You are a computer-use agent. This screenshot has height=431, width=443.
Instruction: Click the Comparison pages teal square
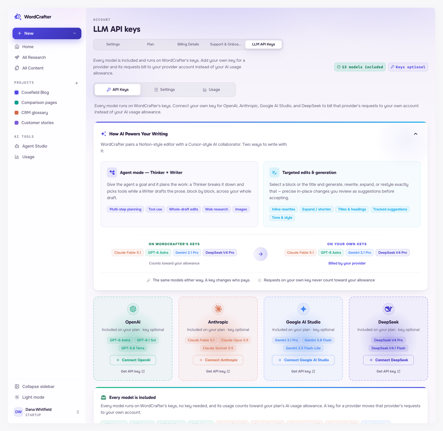tap(16, 102)
